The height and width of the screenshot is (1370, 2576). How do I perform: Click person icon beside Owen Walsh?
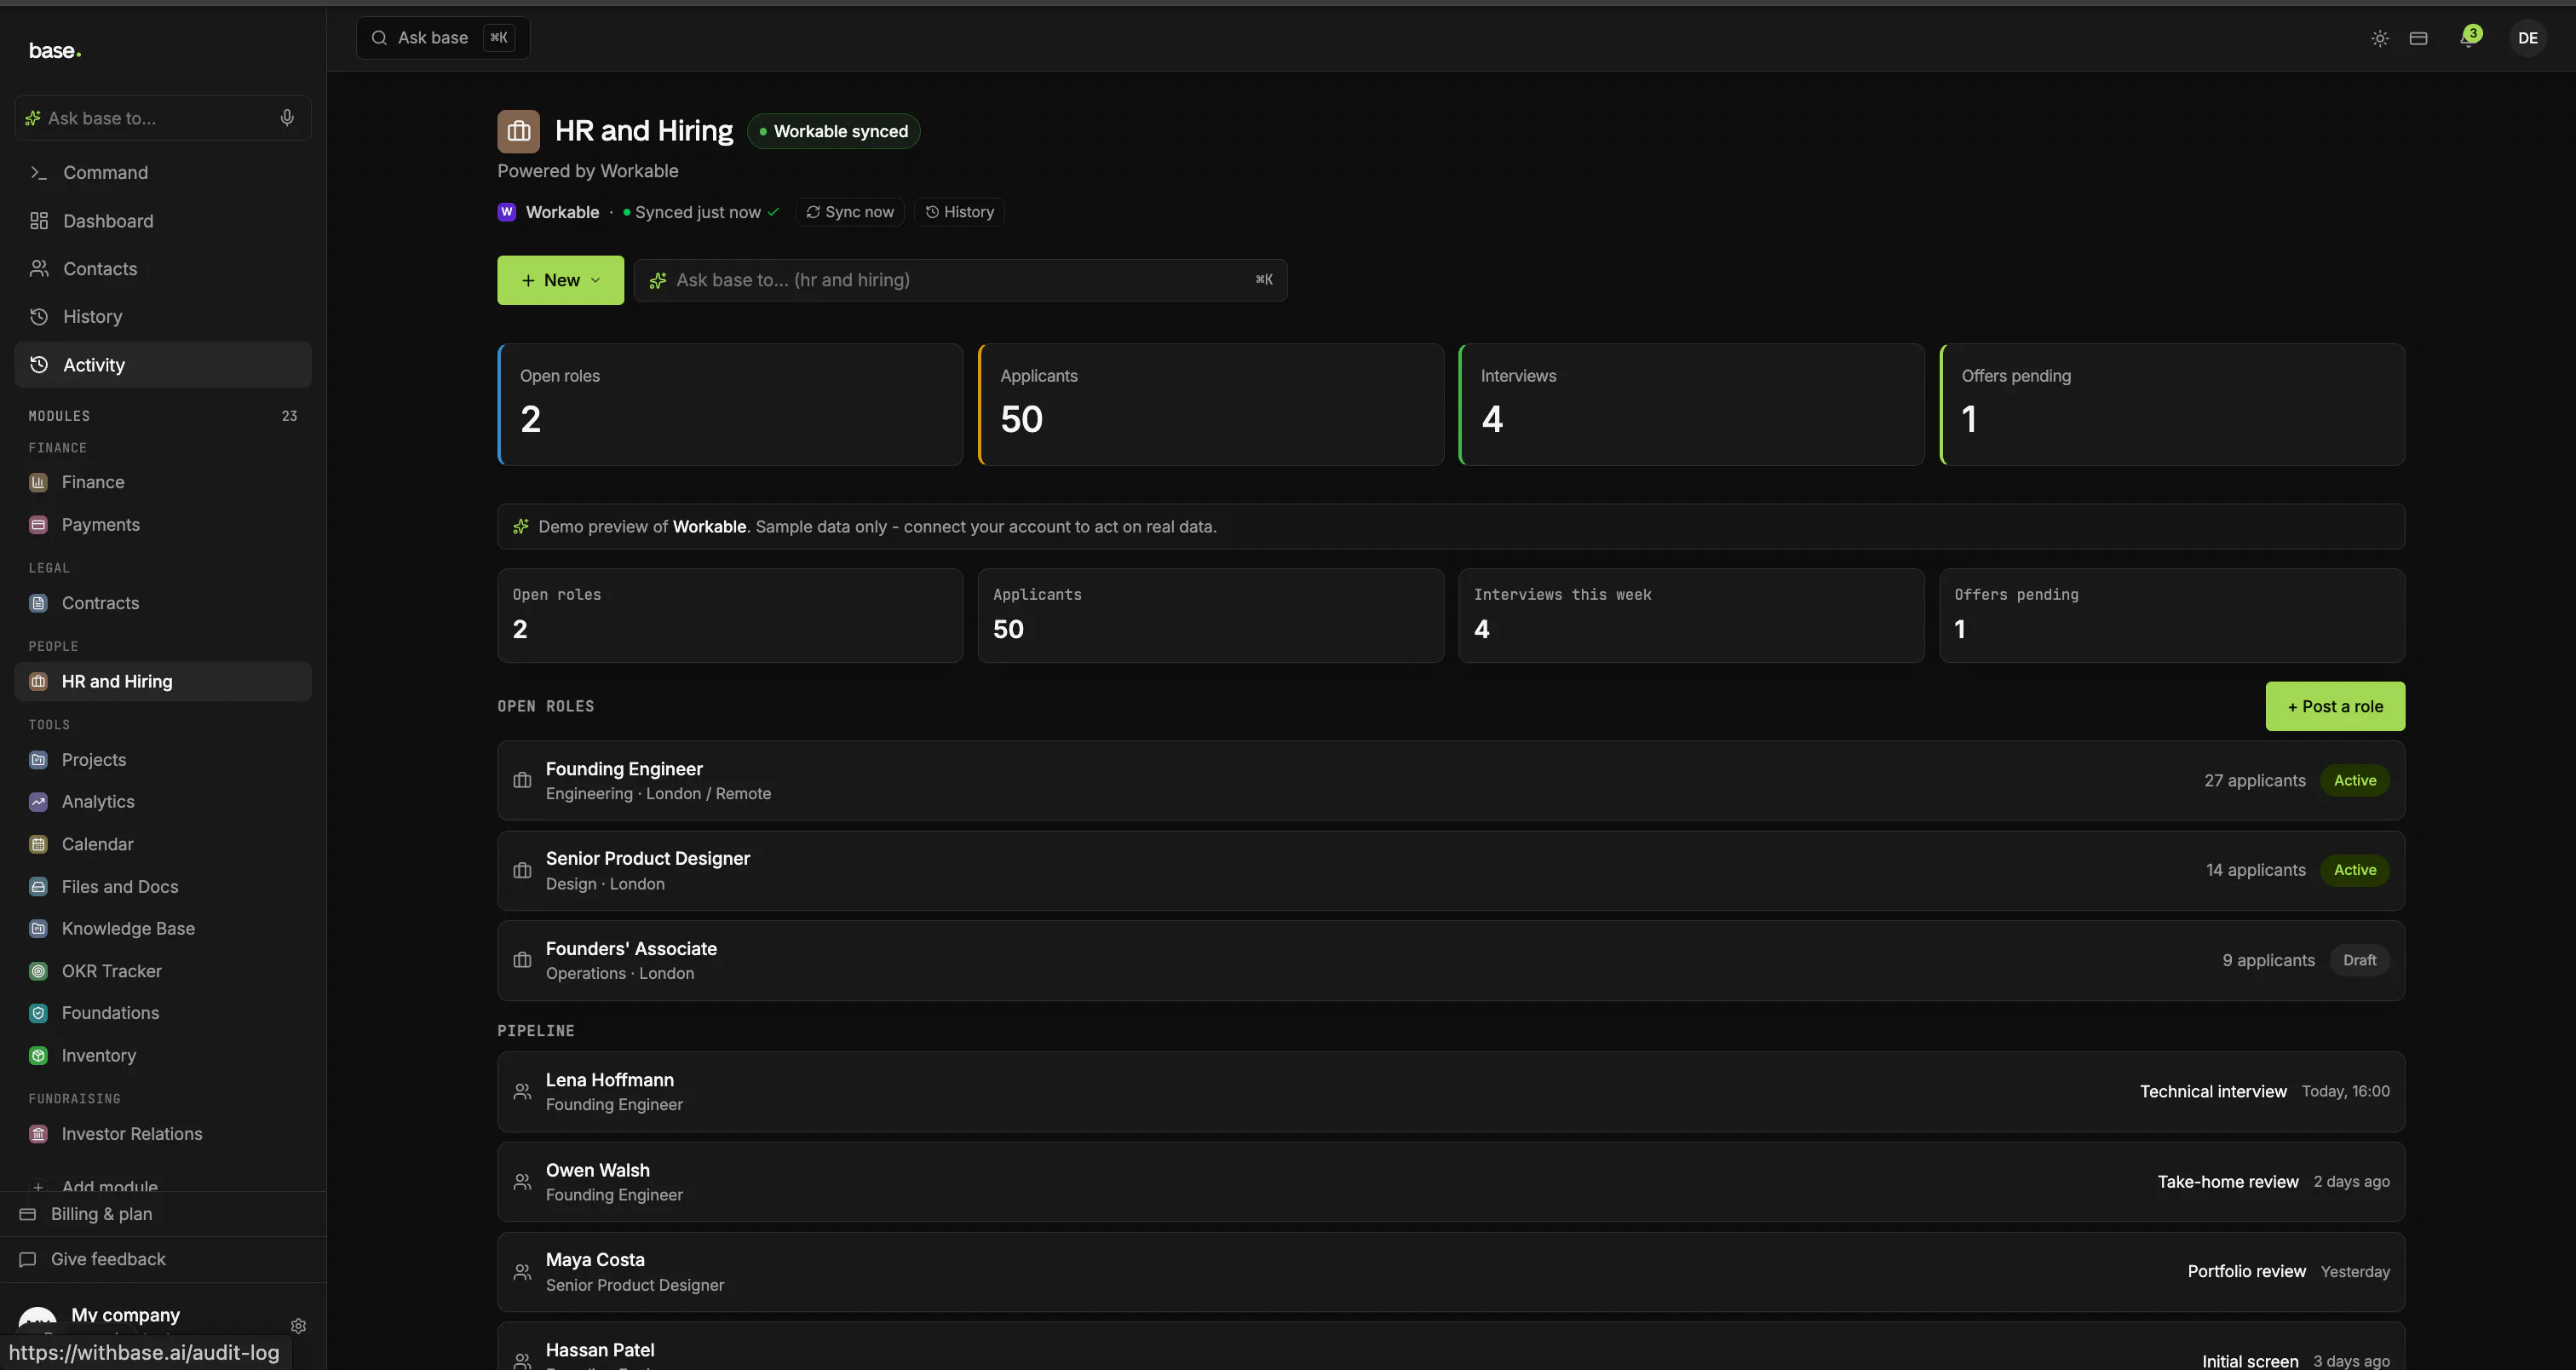point(522,1182)
